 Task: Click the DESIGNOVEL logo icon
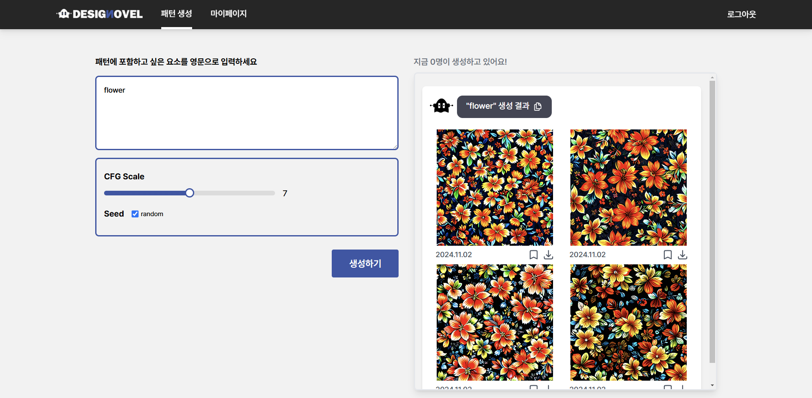(x=64, y=14)
